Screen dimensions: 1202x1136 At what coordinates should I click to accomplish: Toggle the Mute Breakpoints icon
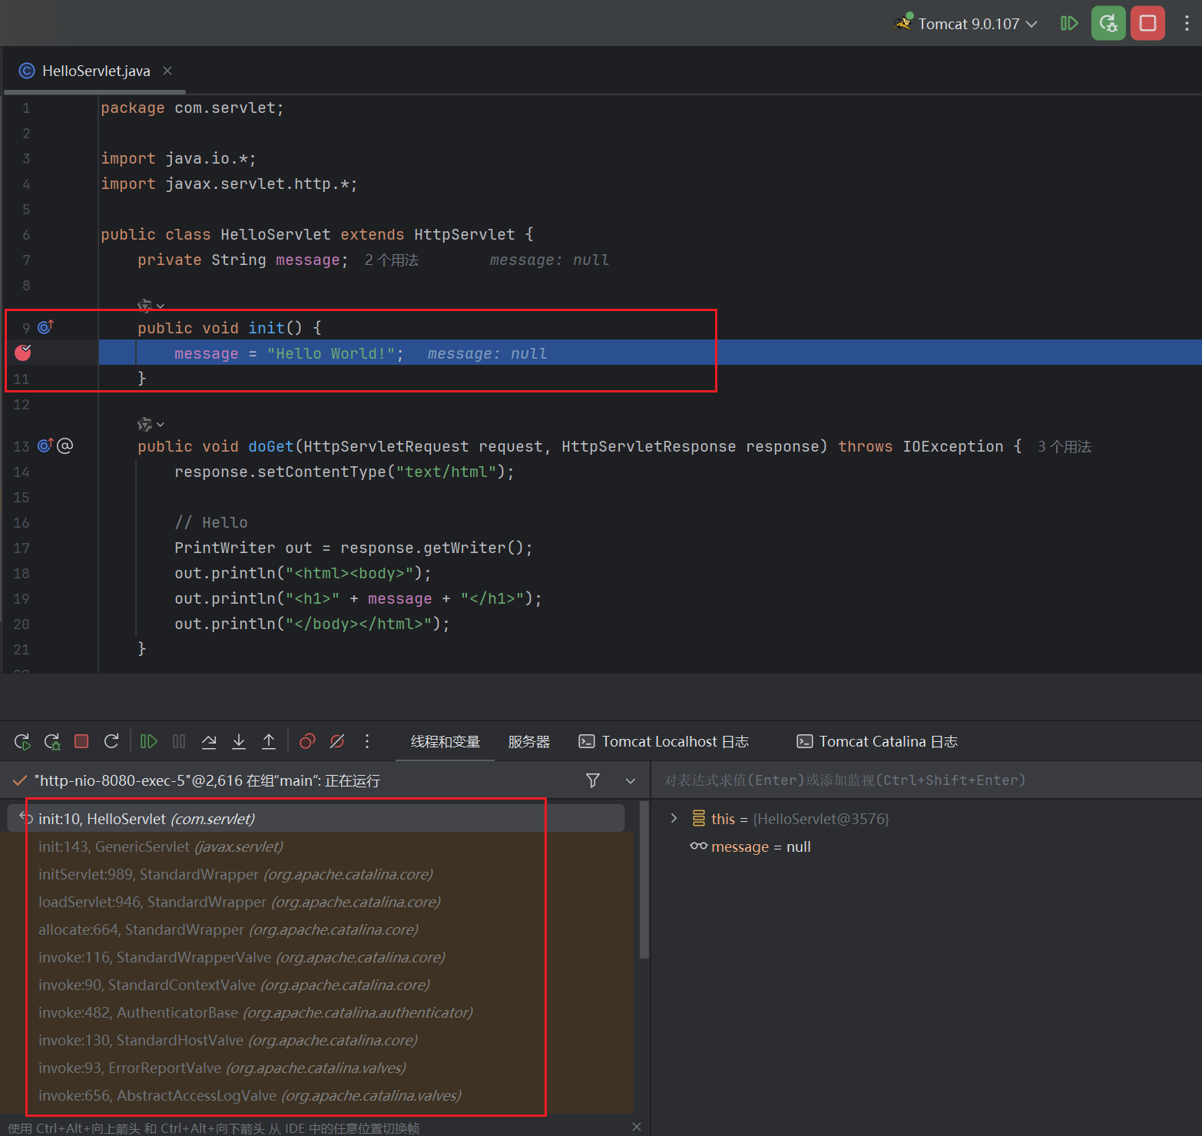(x=337, y=741)
